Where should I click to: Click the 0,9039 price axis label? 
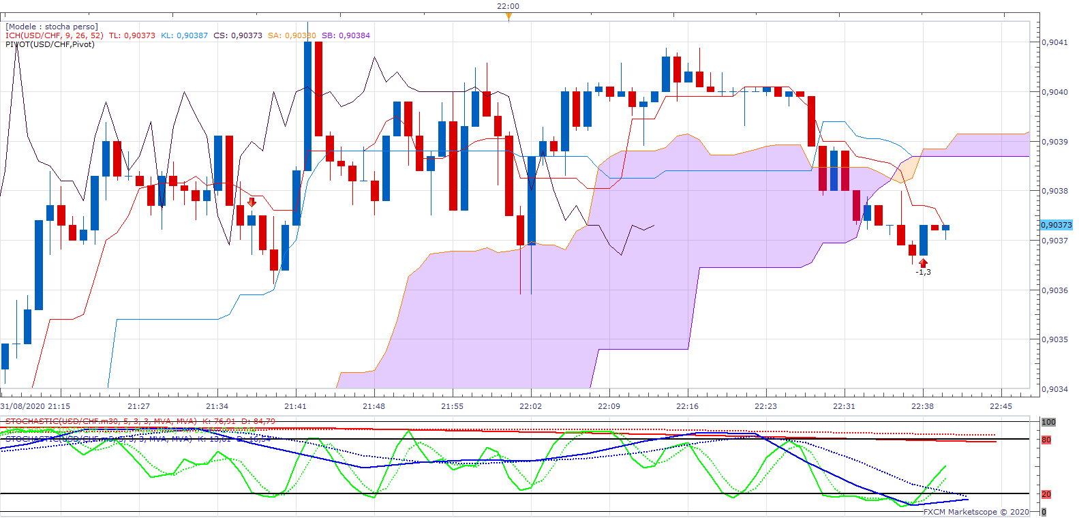tap(1054, 142)
